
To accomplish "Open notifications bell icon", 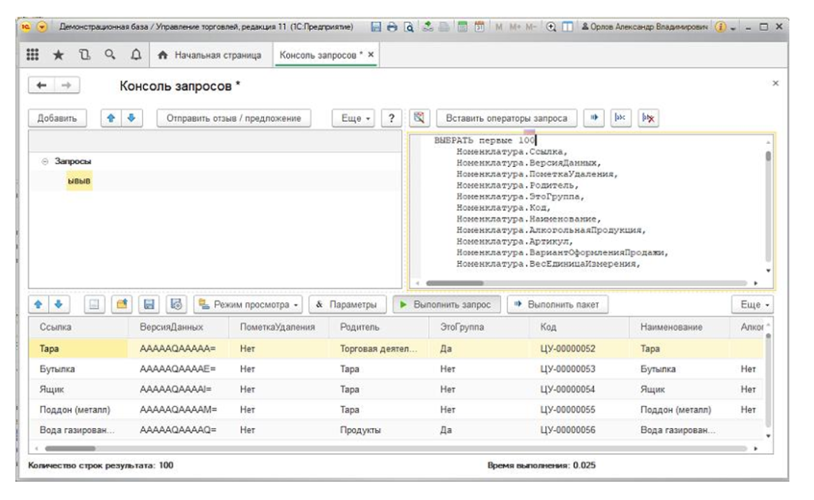I will (136, 55).
